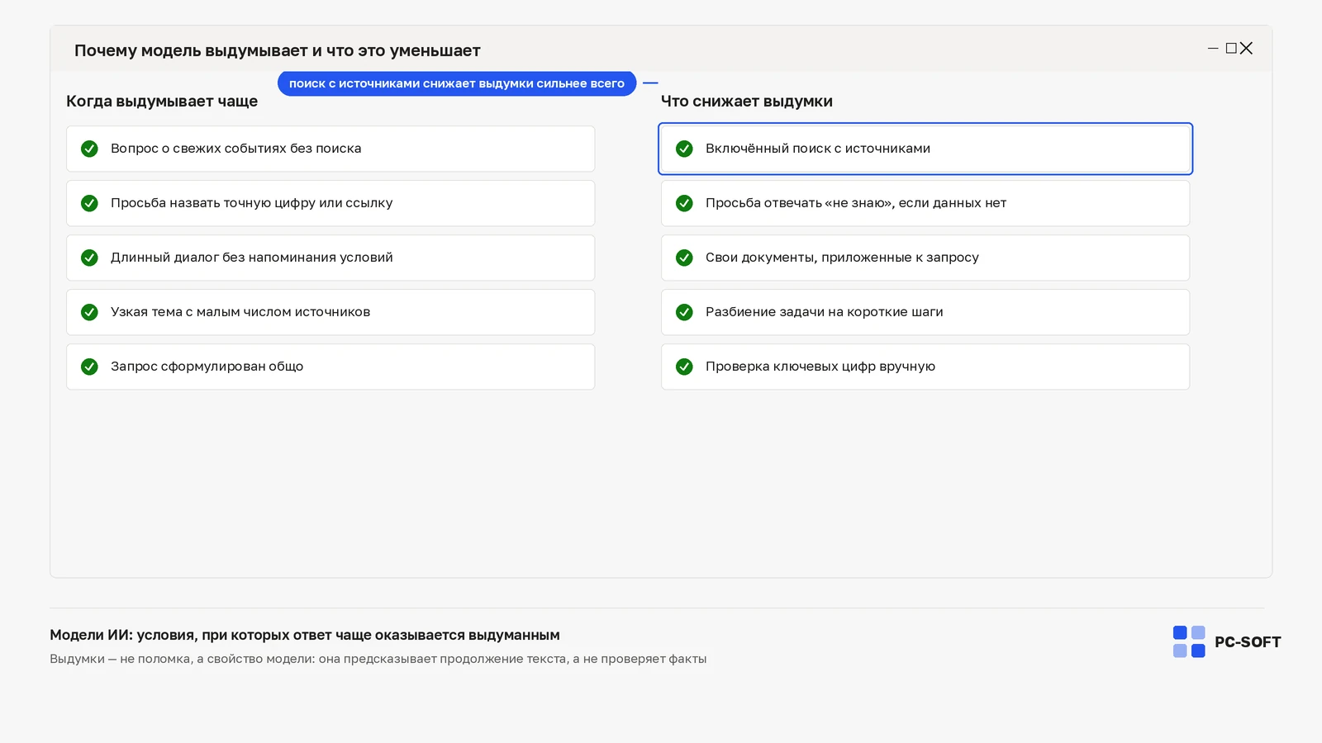Click check icon beside «Проверка ключевых цифр вручную»
Image resolution: width=1322 pixels, height=743 pixels.
click(x=684, y=367)
